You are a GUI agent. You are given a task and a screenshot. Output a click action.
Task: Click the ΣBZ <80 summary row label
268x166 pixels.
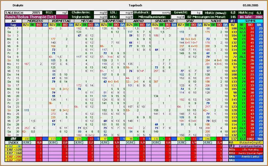click(13, 147)
